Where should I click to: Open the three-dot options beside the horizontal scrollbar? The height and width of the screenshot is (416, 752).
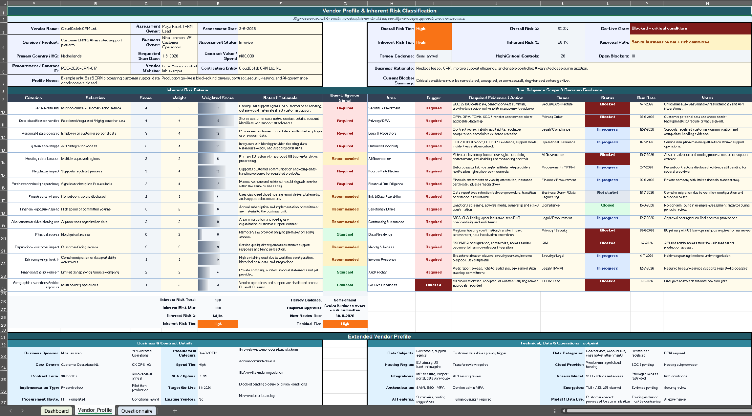[554, 411]
